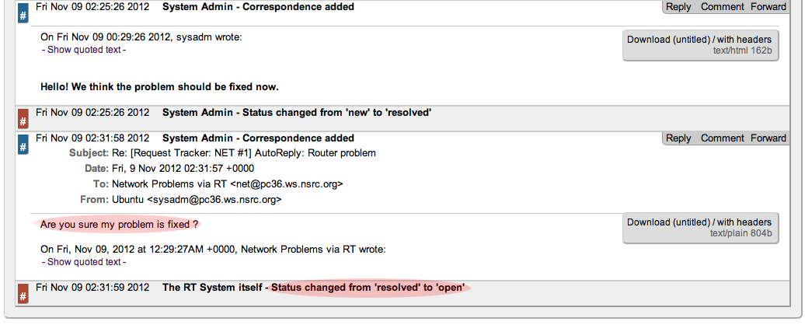The height and width of the screenshot is (325, 805).
Task: Expand 'Show quoted text' under sysadm wrote
Action: tap(84, 50)
